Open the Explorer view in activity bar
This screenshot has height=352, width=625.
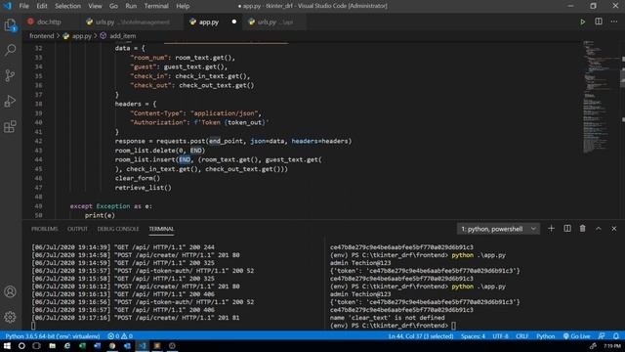click(10, 25)
